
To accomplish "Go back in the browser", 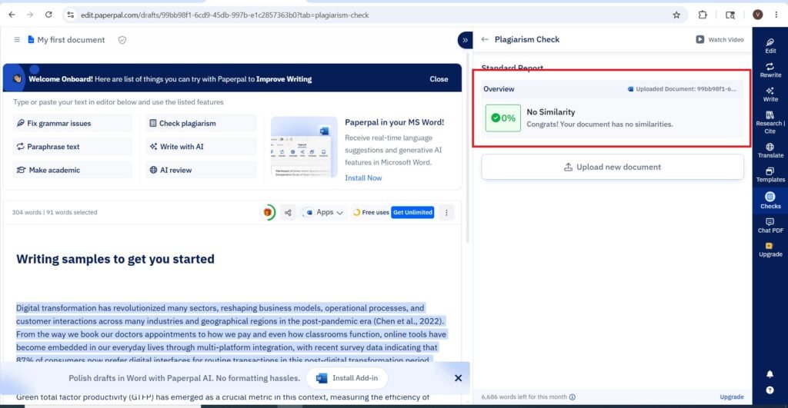I will (x=12, y=15).
